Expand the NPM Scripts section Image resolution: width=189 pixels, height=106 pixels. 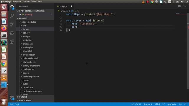pyautogui.click(x=18, y=100)
